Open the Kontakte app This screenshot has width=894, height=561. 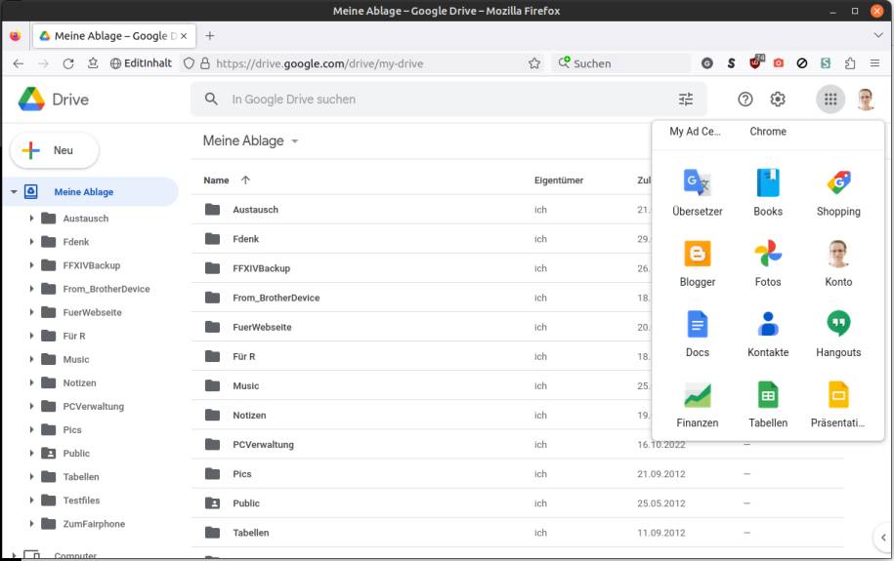[768, 332]
